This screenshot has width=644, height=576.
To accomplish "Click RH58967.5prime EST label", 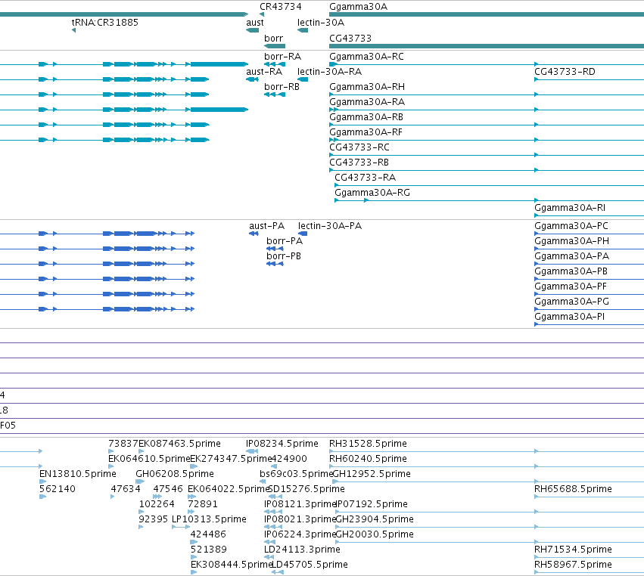I will coord(573,565).
